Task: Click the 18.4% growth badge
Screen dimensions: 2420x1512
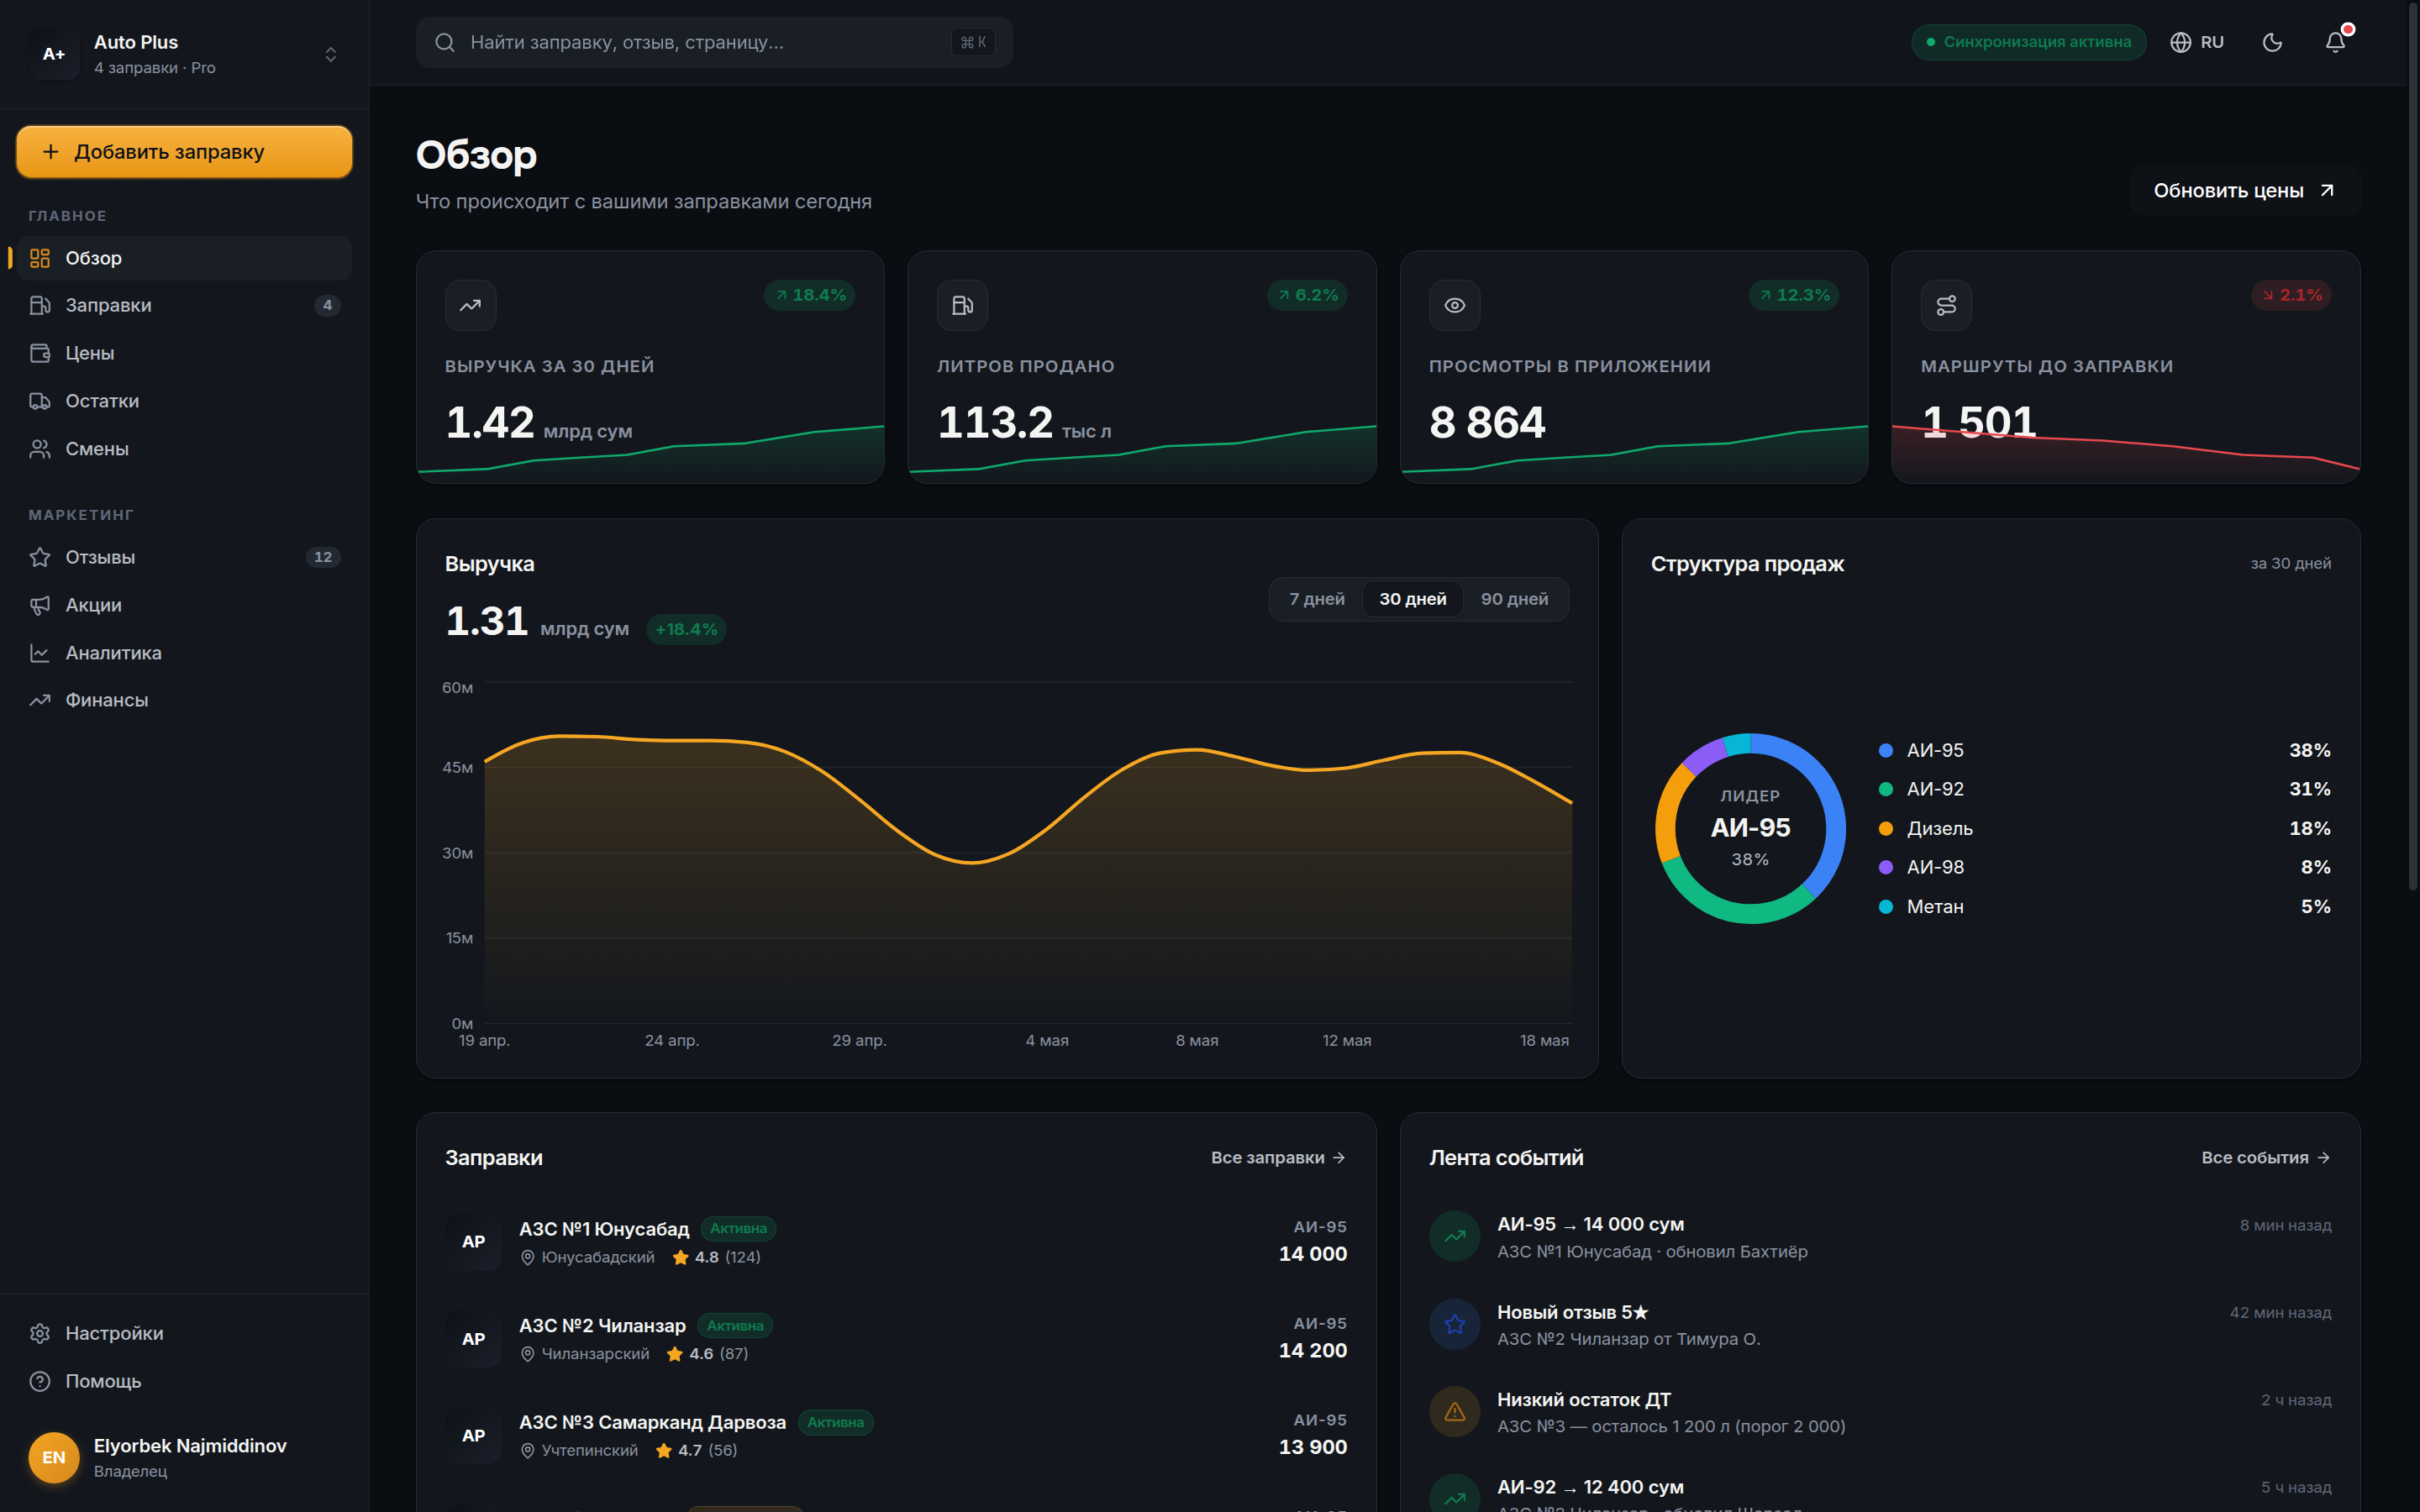Action: pos(810,295)
